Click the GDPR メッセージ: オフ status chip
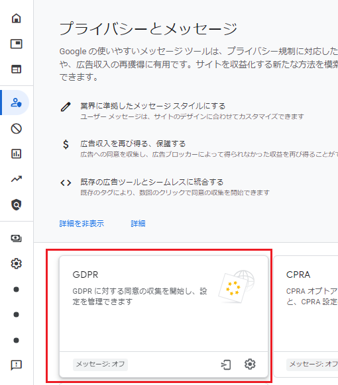 (x=100, y=364)
